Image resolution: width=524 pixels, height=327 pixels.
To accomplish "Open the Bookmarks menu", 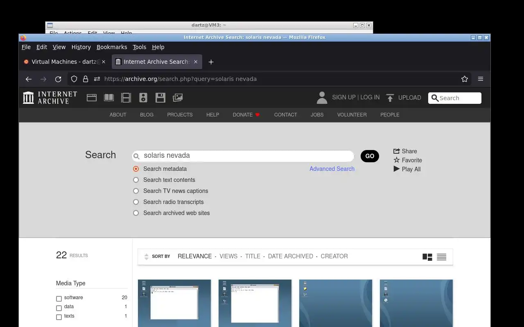I will (x=112, y=47).
